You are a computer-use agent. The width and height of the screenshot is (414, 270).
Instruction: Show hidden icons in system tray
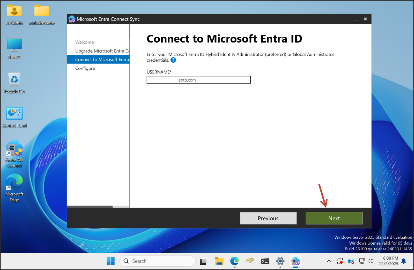[329, 261]
